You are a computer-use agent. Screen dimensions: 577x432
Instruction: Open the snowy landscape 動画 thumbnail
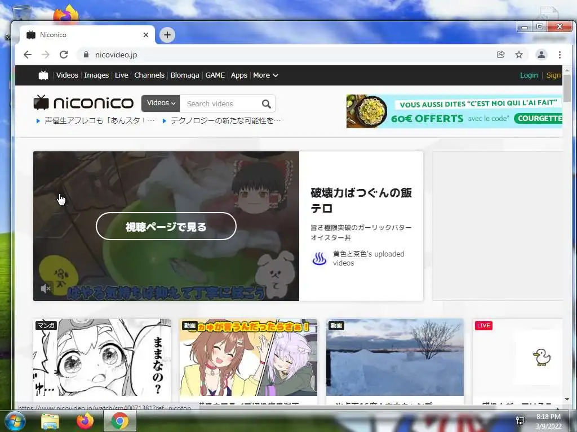(x=395, y=357)
